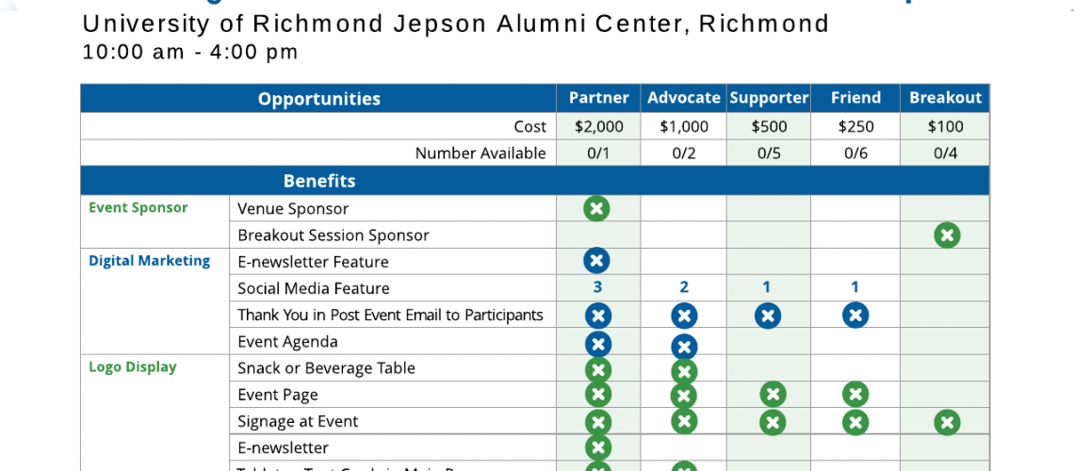Click the $2,000 Partner cost cell

[x=598, y=126]
